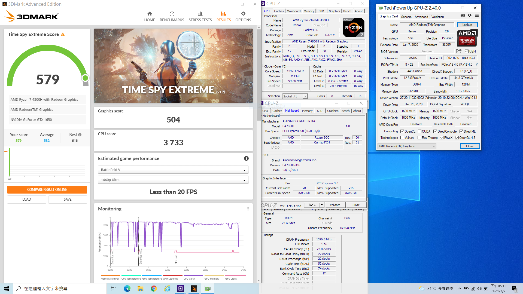Open the RESULTS section in 3DMark

tap(224, 17)
